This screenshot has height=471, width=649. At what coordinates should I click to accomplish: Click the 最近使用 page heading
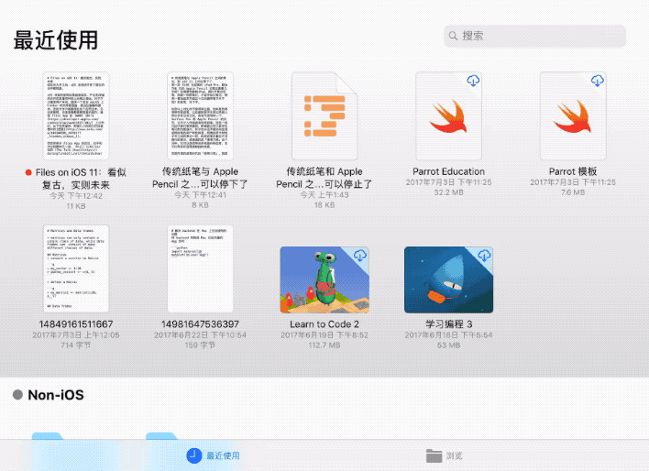click(x=56, y=40)
